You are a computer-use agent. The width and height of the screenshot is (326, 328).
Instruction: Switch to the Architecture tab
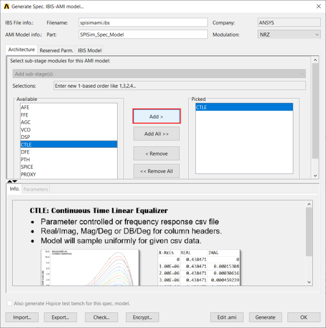point(21,50)
